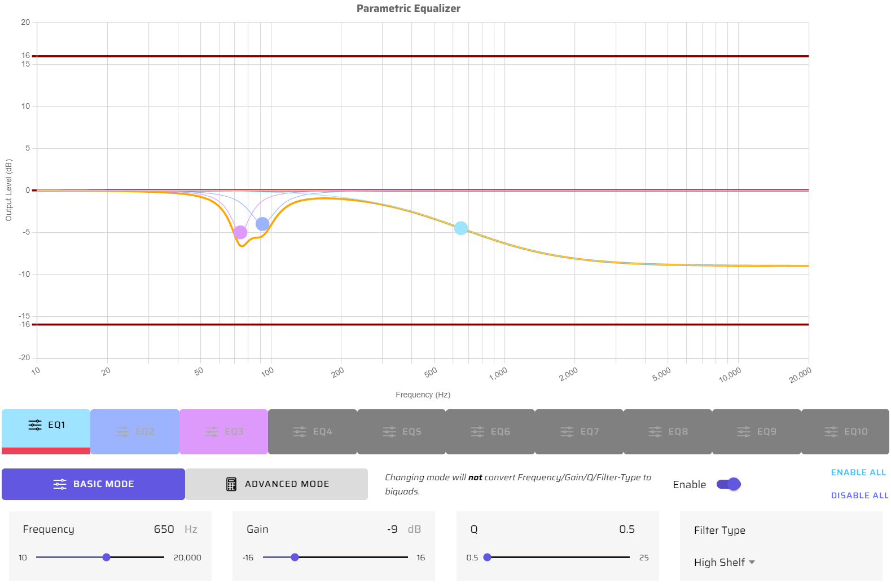Viewport: 891px width, 584px height.
Task: Select the light blue EQ1 graph node
Action: pyautogui.click(x=461, y=228)
